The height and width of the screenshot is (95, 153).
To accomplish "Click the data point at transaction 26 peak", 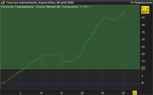I will (107, 17).
